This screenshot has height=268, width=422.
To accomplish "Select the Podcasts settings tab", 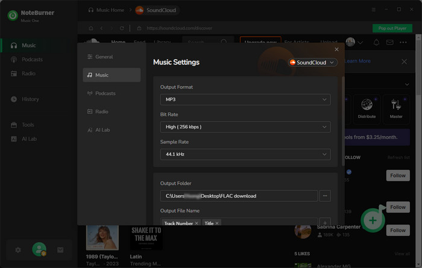I will (112, 93).
